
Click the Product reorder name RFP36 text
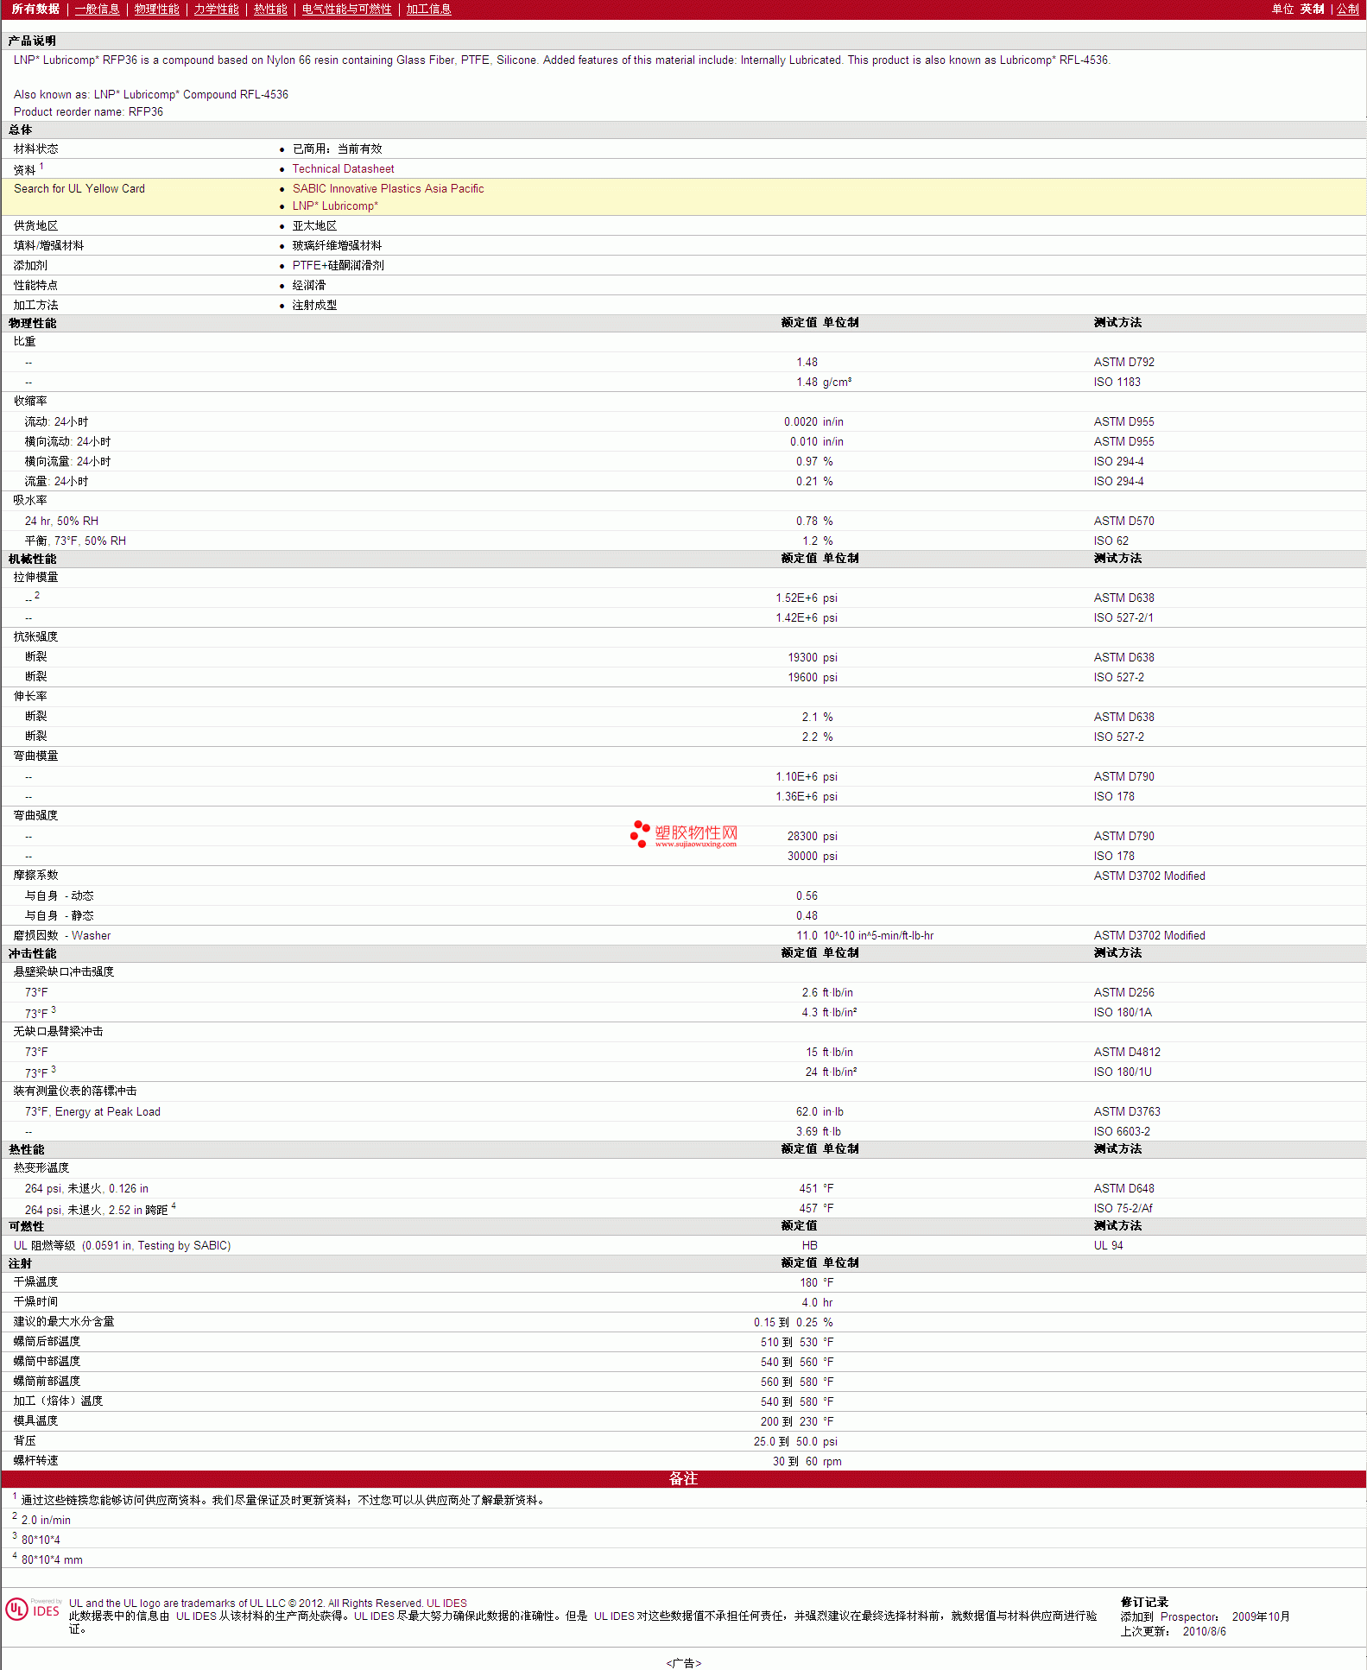pyautogui.click(x=88, y=112)
